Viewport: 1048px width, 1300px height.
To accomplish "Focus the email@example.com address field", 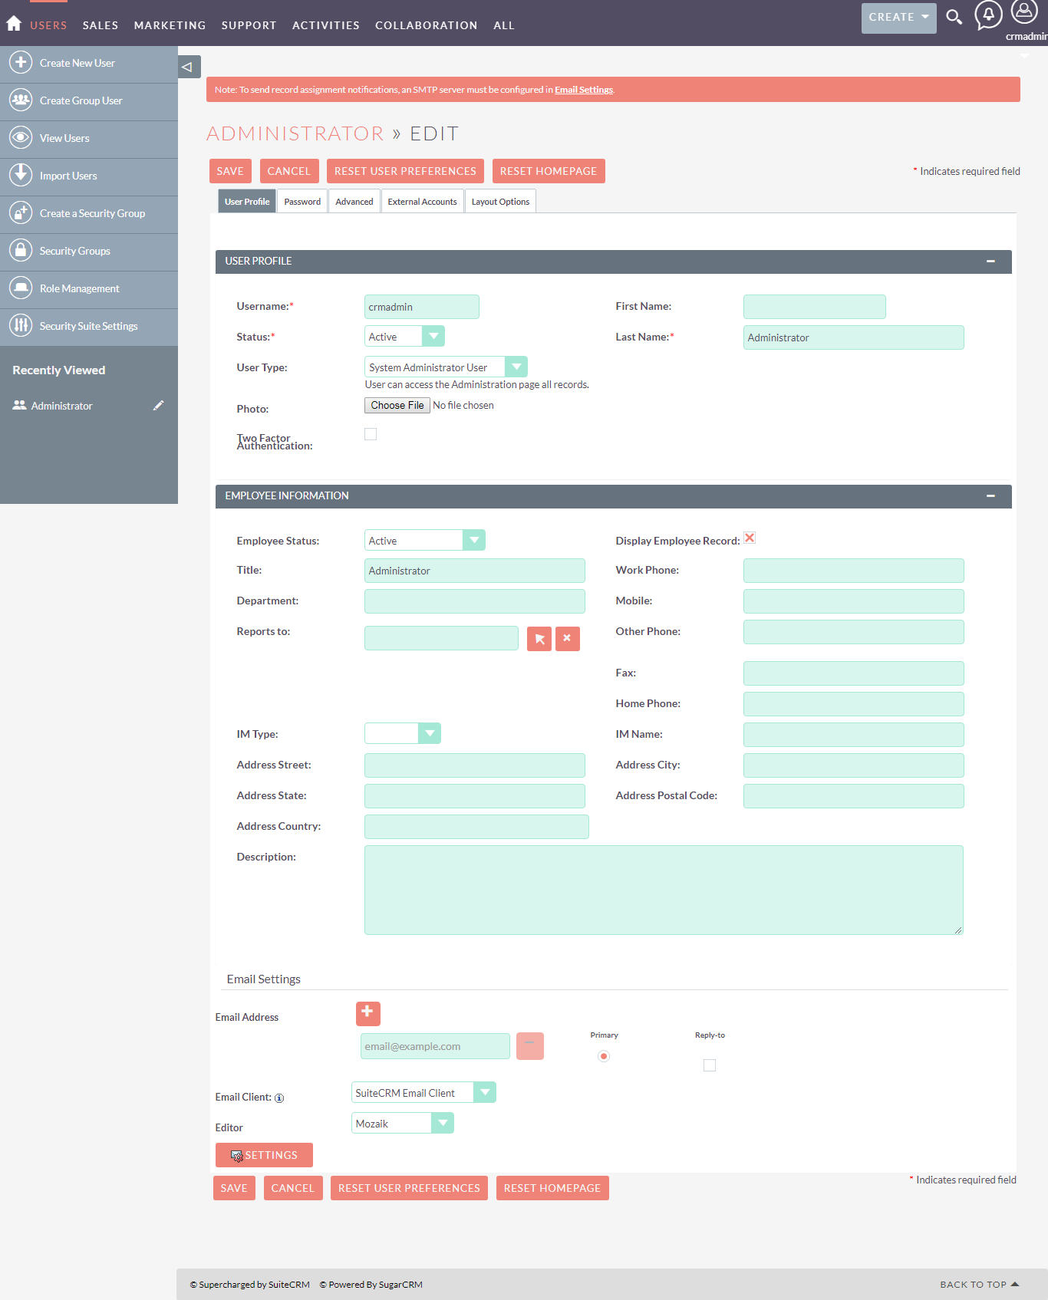I will [435, 1046].
